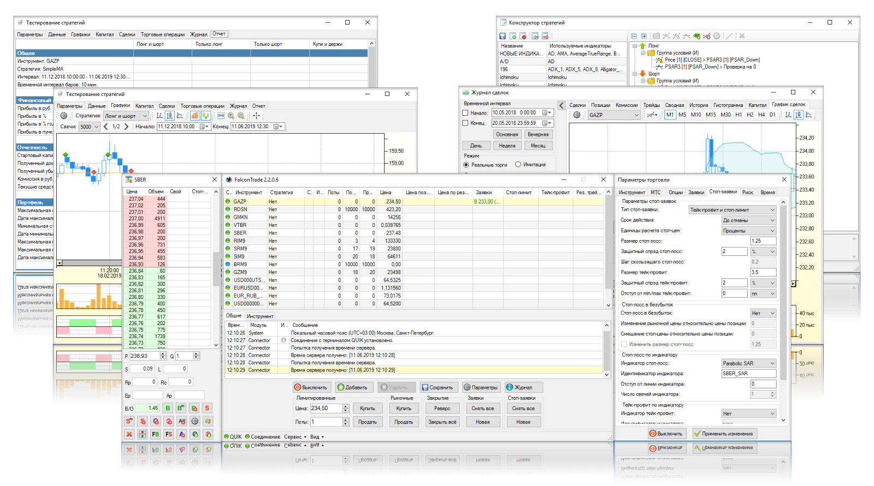Screen dimensions: 874x486
Task: Click FB icon in SBER order panel
Action: pos(155,434)
